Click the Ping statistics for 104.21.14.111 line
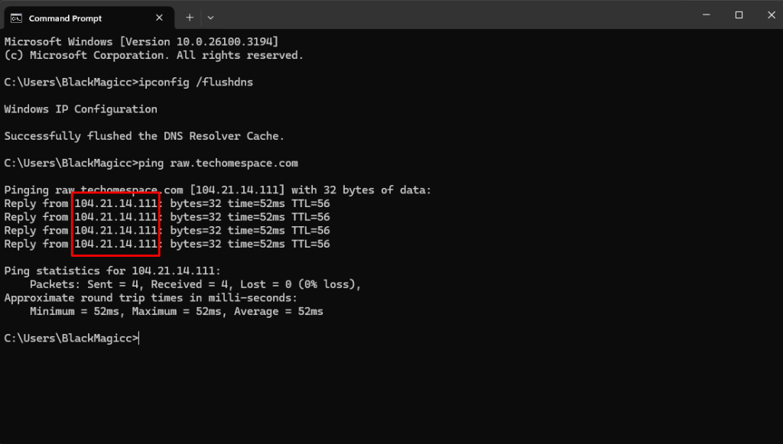The image size is (783, 444). (112, 271)
